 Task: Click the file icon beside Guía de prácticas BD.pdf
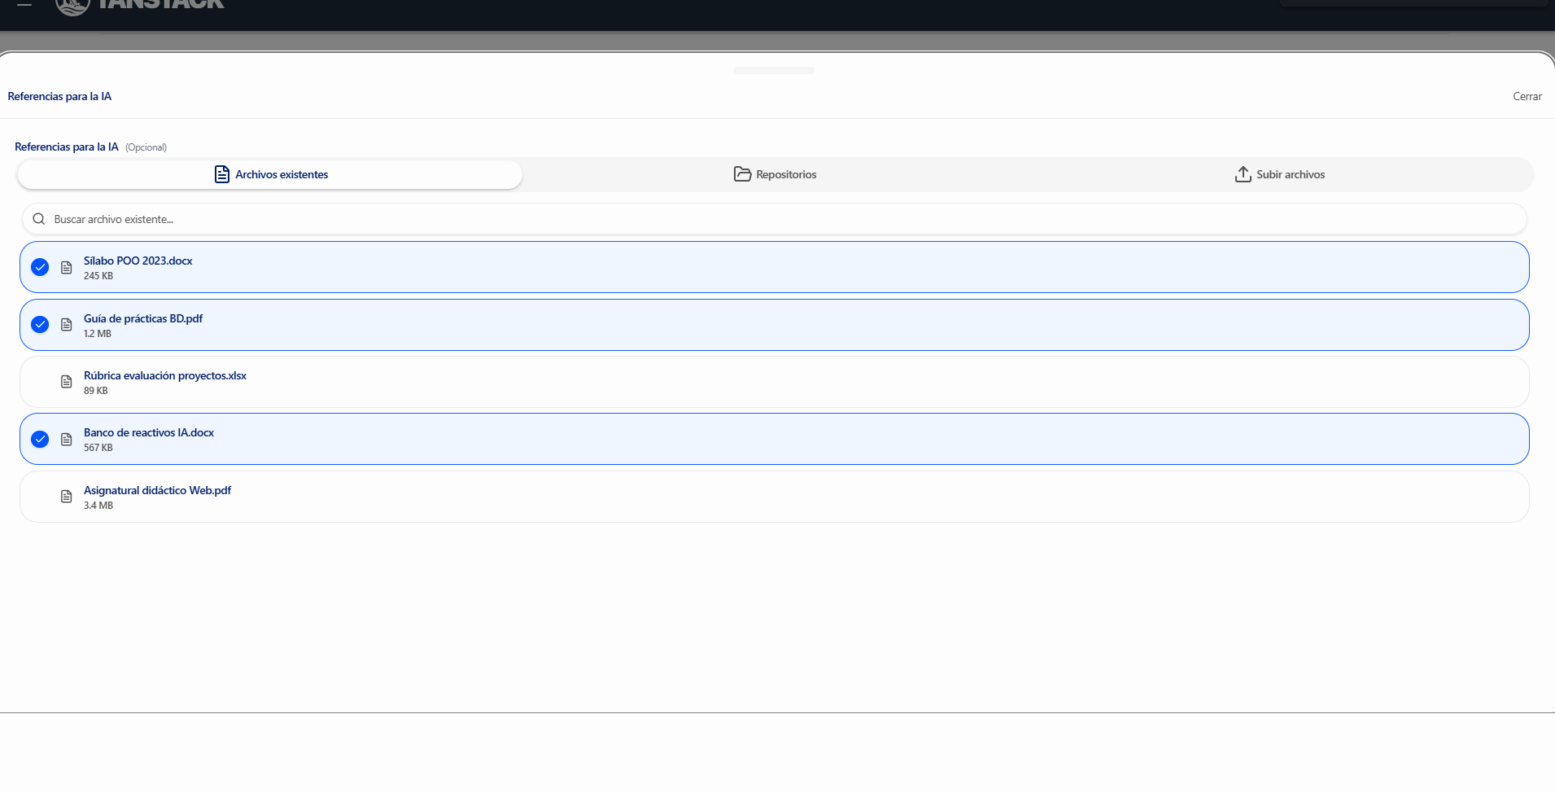[x=67, y=325]
